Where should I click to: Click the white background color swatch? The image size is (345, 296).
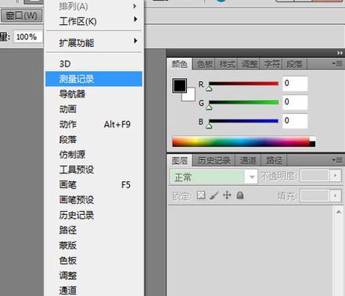[x=191, y=96]
